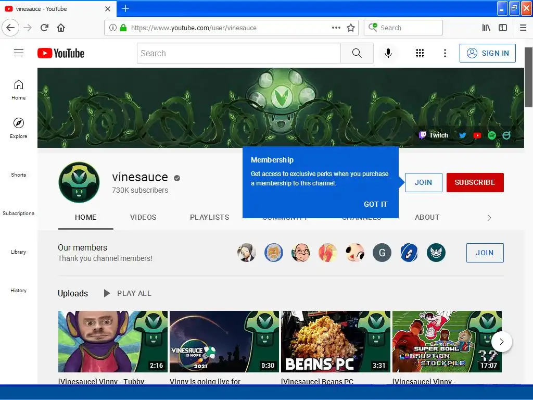Open YouTube settings three-dot menu
Viewport: 533px width, 400px height.
tap(445, 53)
